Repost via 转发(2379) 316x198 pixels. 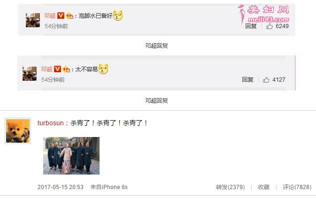click(231, 187)
